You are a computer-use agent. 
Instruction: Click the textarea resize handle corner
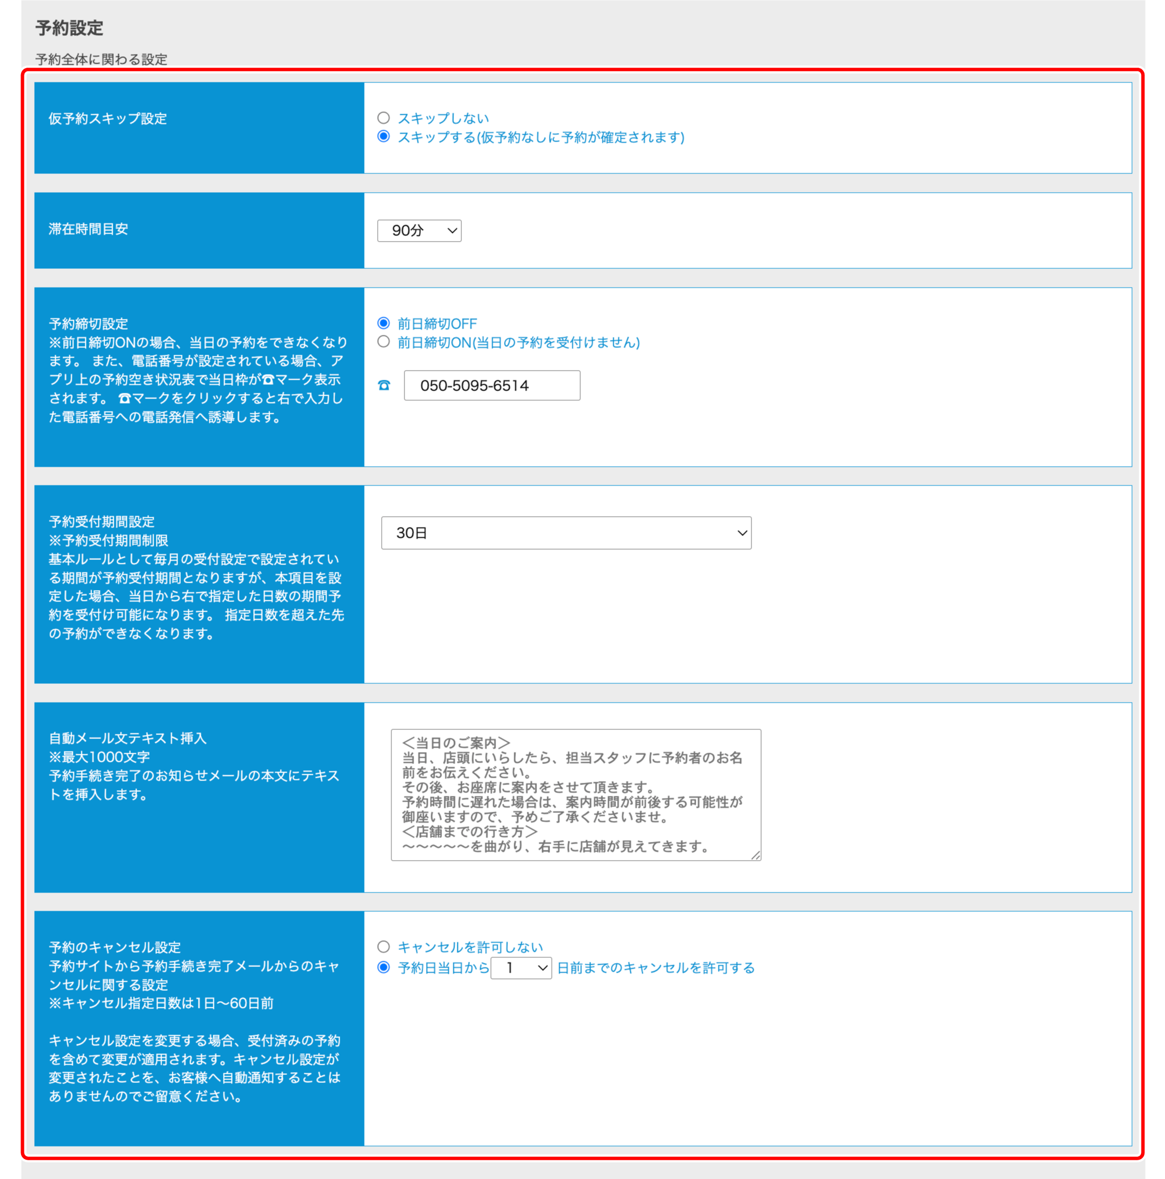(756, 856)
